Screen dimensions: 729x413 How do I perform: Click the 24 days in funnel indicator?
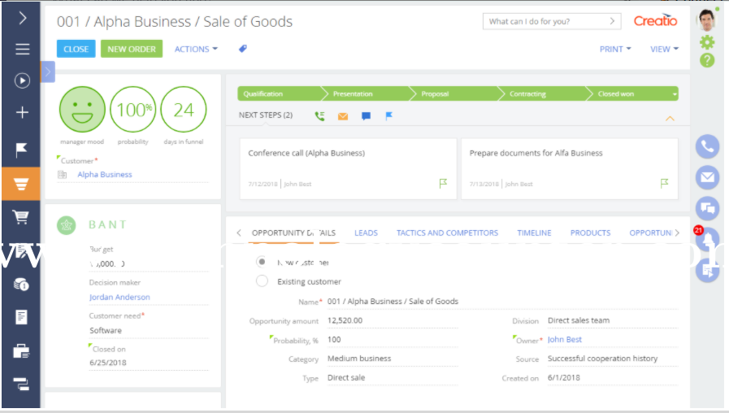(x=184, y=109)
